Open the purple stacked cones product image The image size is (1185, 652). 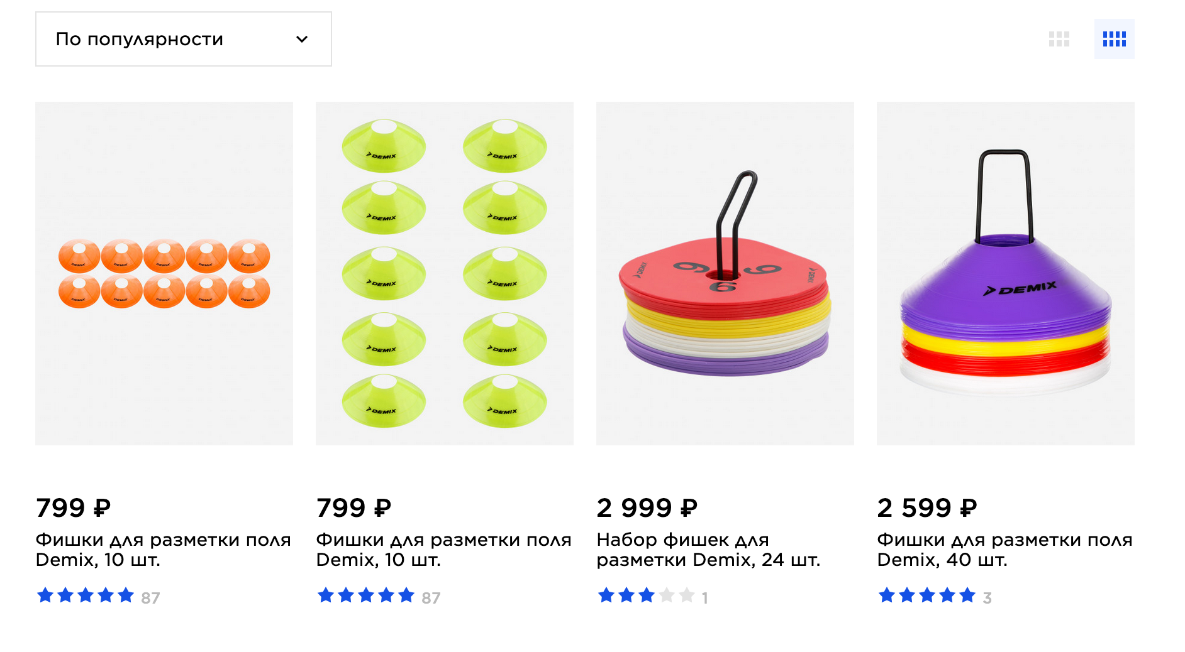(x=1006, y=273)
